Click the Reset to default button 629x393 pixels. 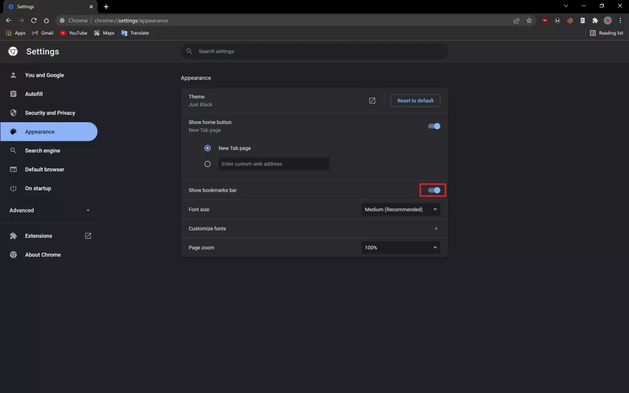tap(415, 100)
